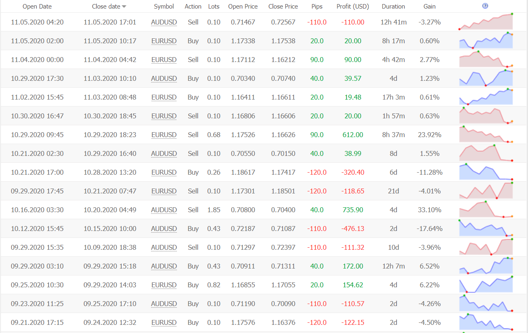
Task: Select the 735.90 profit value
Action: pyautogui.click(x=353, y=210)
